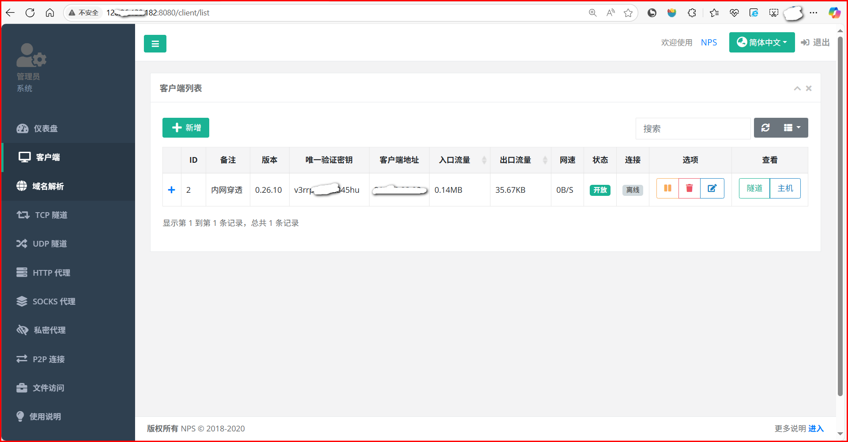This screenshot has width=848, height=442.
Task: Sort by 入口流量 column
Action: point(460,160)
